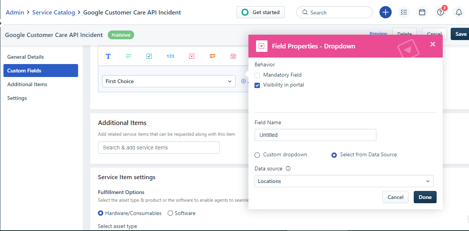The image size is (469, 231).
Task: Add a checkbox field
Action: [x=149, y=56]
